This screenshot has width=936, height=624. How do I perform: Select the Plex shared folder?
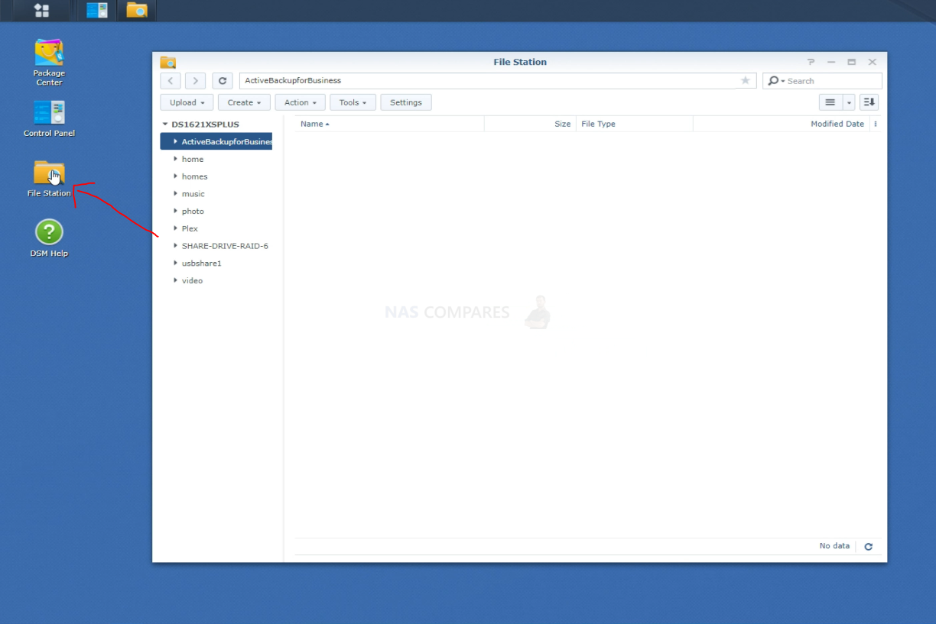point(190,228)
